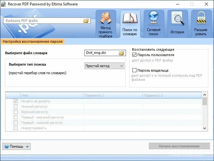Open the network search tab with globe icon
The width and height of the screenshot is (214, 161).
pyautogui.click(x=154, y=24)
